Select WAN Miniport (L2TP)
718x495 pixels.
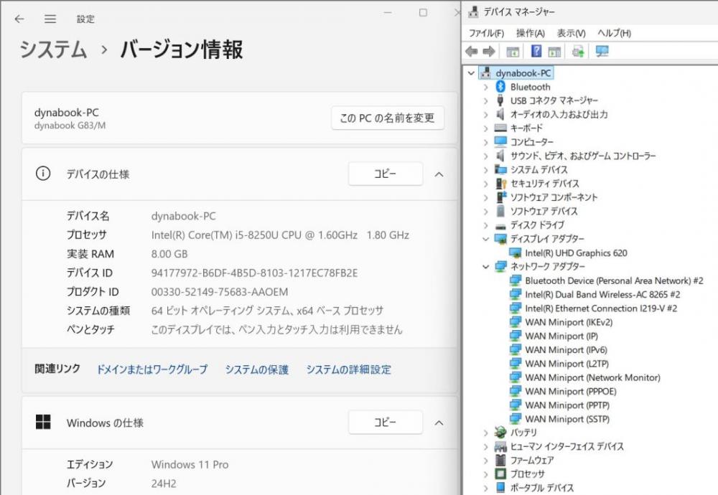(567, 364)
